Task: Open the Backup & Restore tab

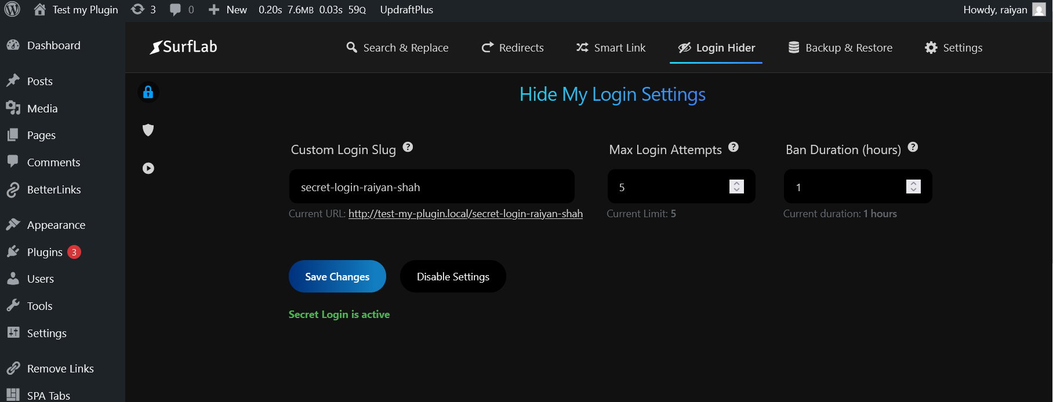Action: click(840, 47)
